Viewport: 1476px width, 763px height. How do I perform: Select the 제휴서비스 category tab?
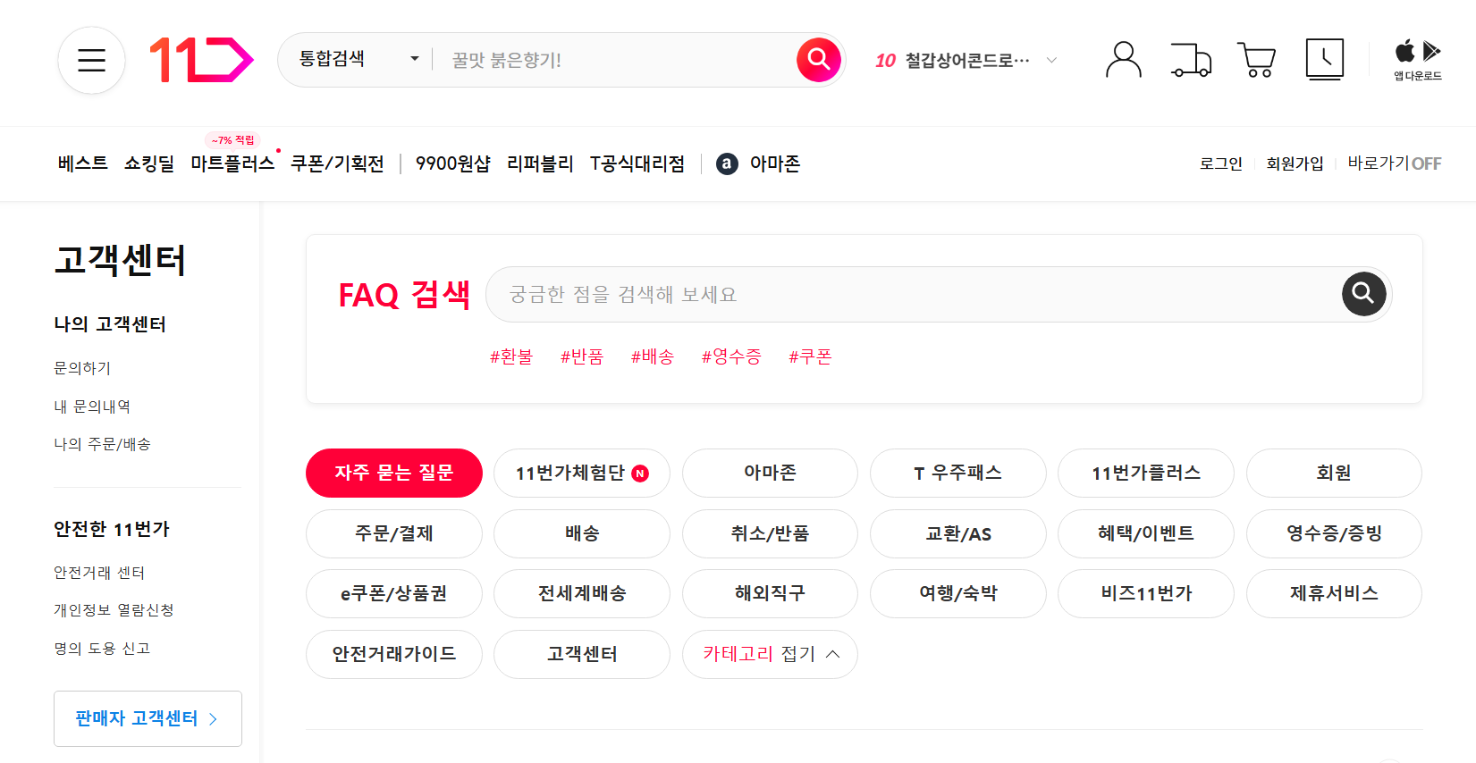pyautogui.click(x=1334, y=593)
